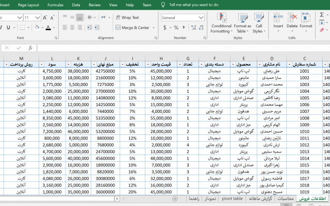Screen dimensions: 330x206
Task: Open Format as Table gallery
Action: pos(242,23)
